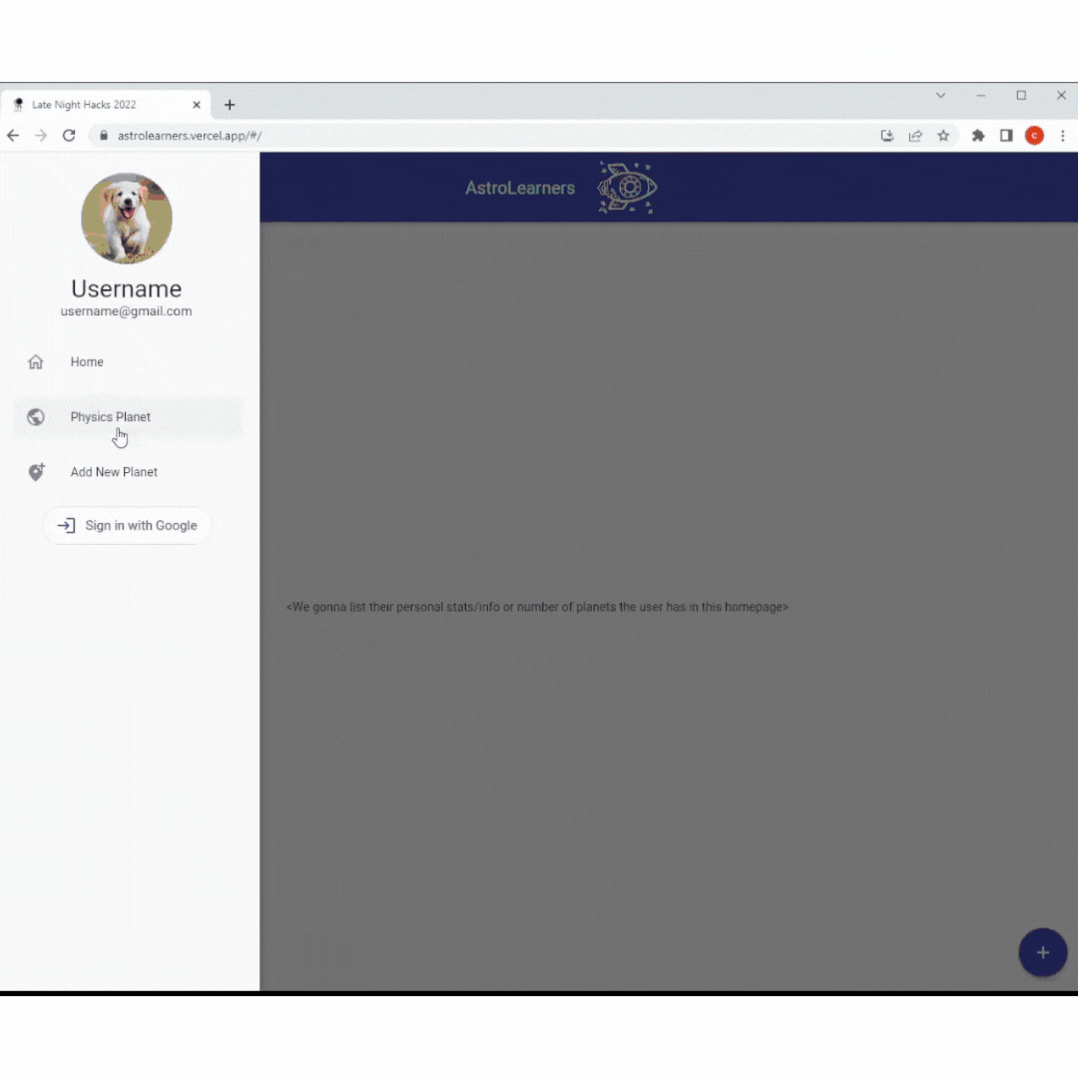
Task: Open the AstroLearners rocket logo
Action: pyautogui.click(x=626, y=188)
